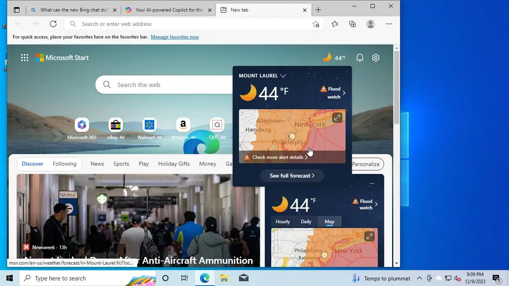Open page settings gear
Viewport: 509px width, 286px height.
[376, 58]
